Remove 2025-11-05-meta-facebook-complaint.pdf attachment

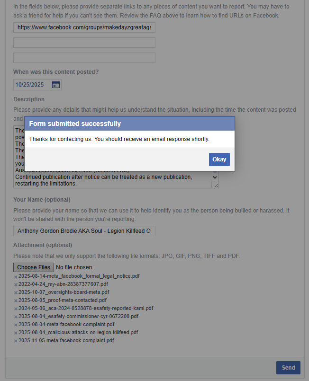[x=16, y=341]
